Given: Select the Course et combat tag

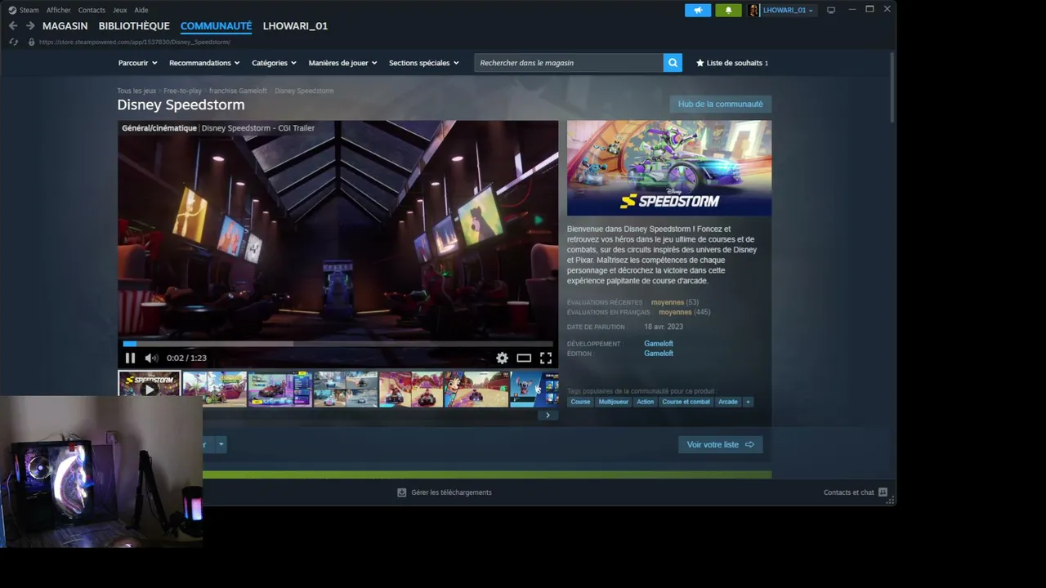Looking at the screenshot, I should pyautogui.click(x=686, y=402).
